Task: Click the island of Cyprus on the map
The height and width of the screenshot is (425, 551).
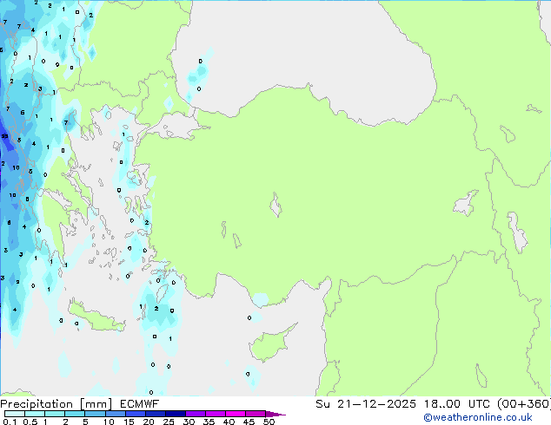Action: tap(270, 343)
